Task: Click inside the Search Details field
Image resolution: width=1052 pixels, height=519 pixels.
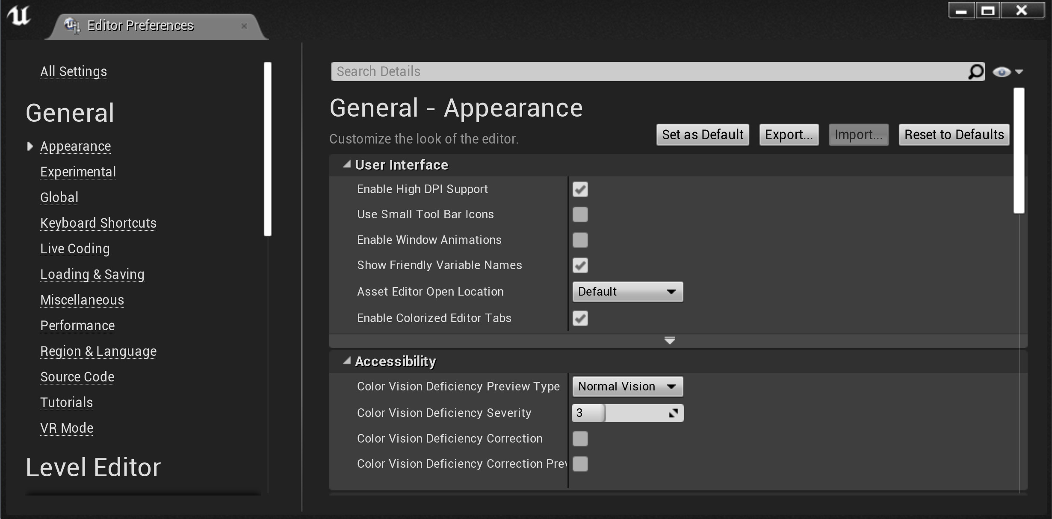Action: click(x=599, y=71)
